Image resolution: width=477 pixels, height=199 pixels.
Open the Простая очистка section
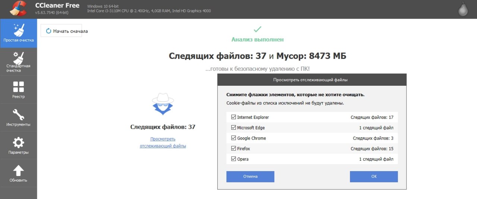click(19, 33)
